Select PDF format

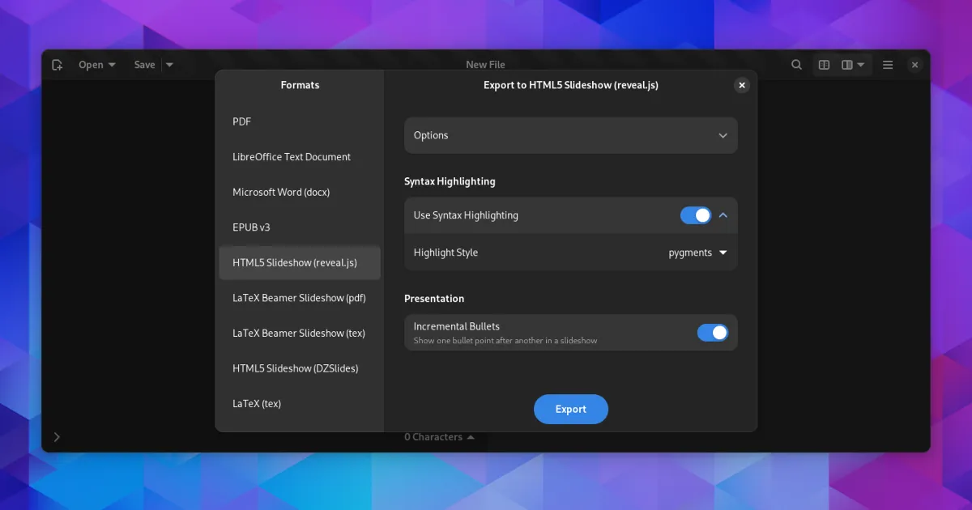pyautogui.click(x=241, y=121)
